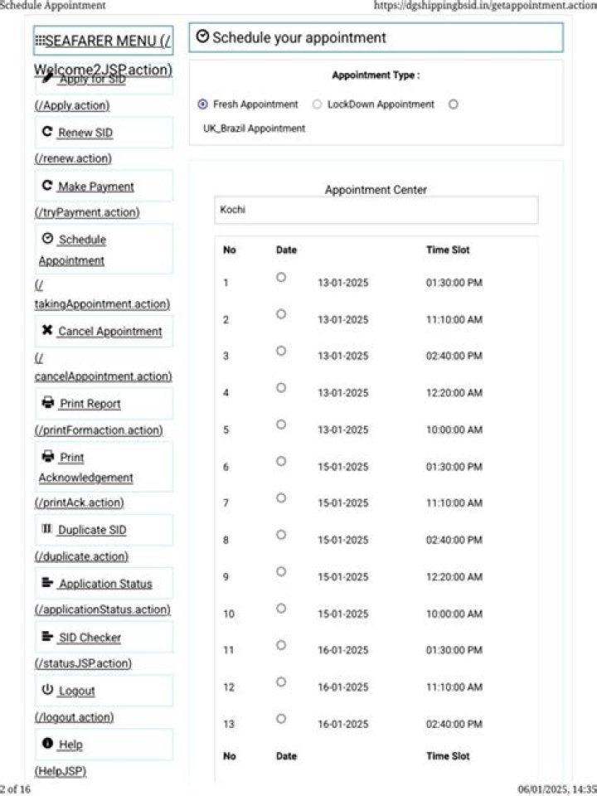The image size is (597, 796).
Task: Click the Help info icon
Action: [47, 743]
